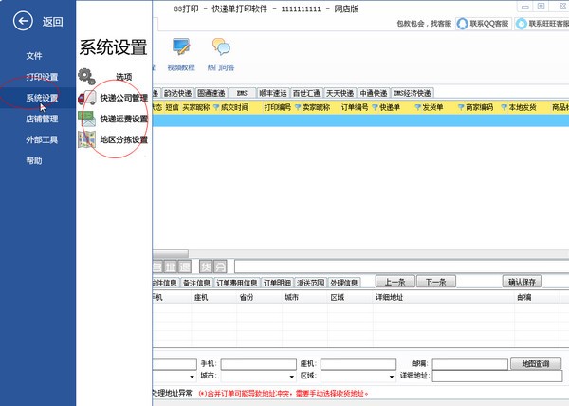Click the 买家昵称 column header
The width and height of the screenshot is (569, 406).
click(196, 107)
